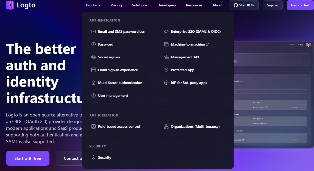Click the 'Enterprise ID' column label

(258, 119)
